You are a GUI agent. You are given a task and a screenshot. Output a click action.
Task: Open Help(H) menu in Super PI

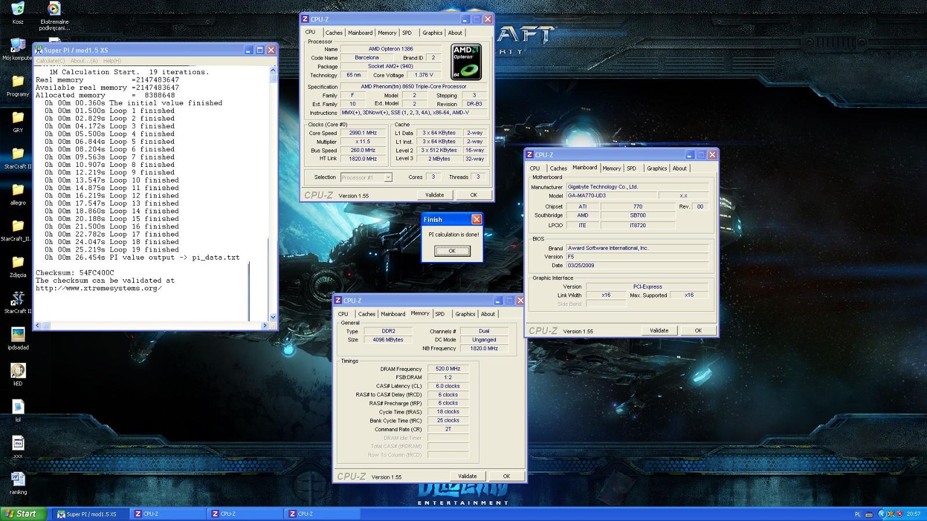click(112, 61)
